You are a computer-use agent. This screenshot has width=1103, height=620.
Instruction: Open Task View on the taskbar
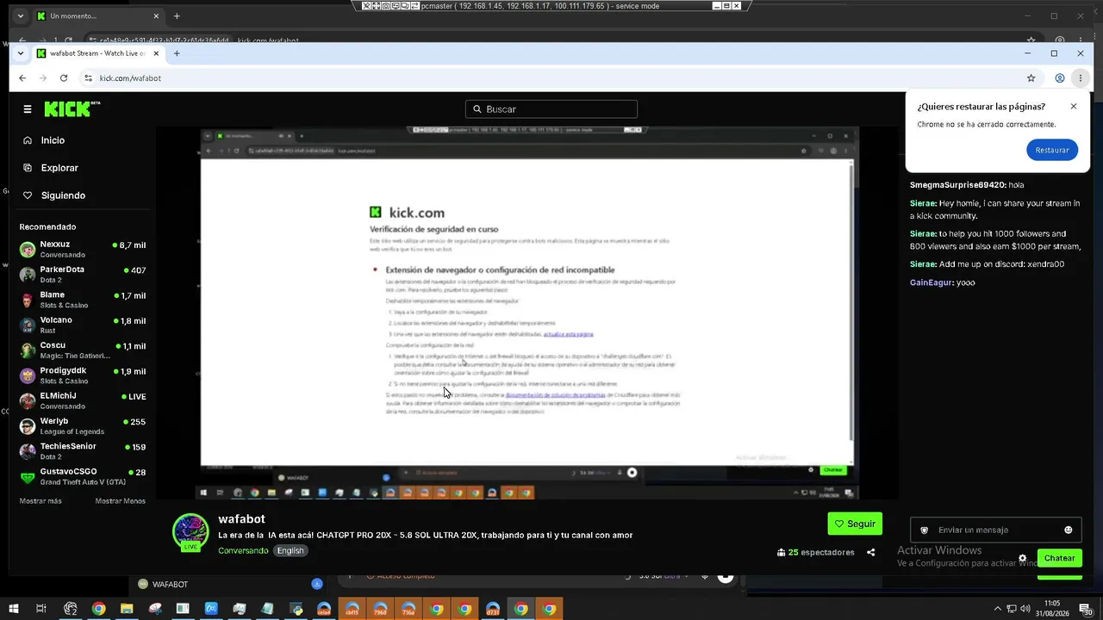pyautogui.click(x=41, y=609)
